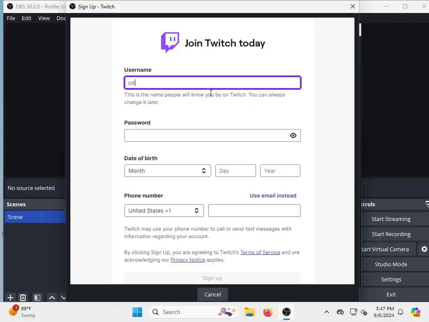429x322 pixels.
Task: Open the weather widget showing 89°F
Action: (22, 312)
